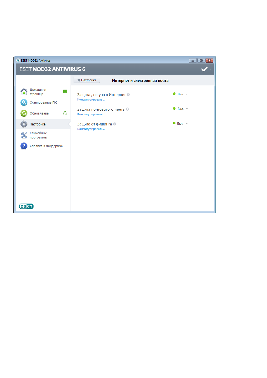Click the Защита от фишинга label

coord(95,124)
